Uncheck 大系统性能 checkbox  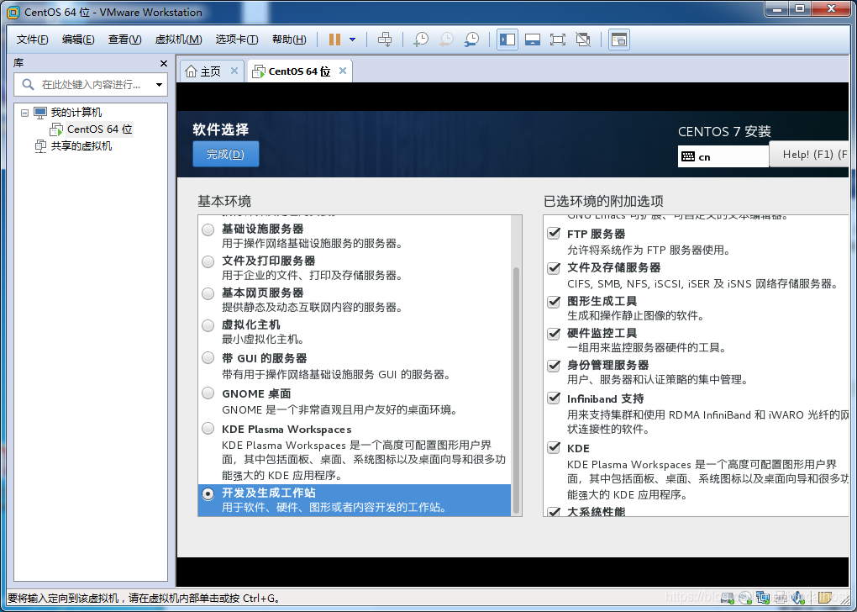pos(554,511)
